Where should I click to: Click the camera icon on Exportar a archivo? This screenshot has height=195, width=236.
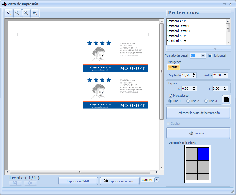coord(106,181)
